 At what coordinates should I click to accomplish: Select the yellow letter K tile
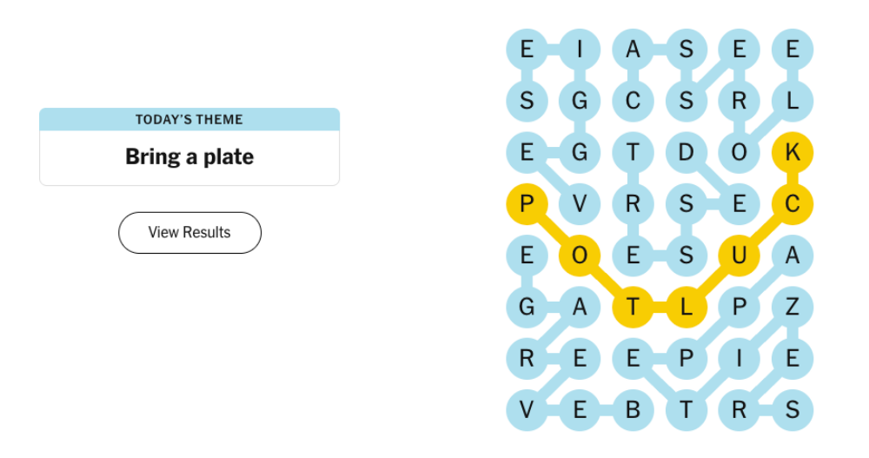(x=792, y=153)
